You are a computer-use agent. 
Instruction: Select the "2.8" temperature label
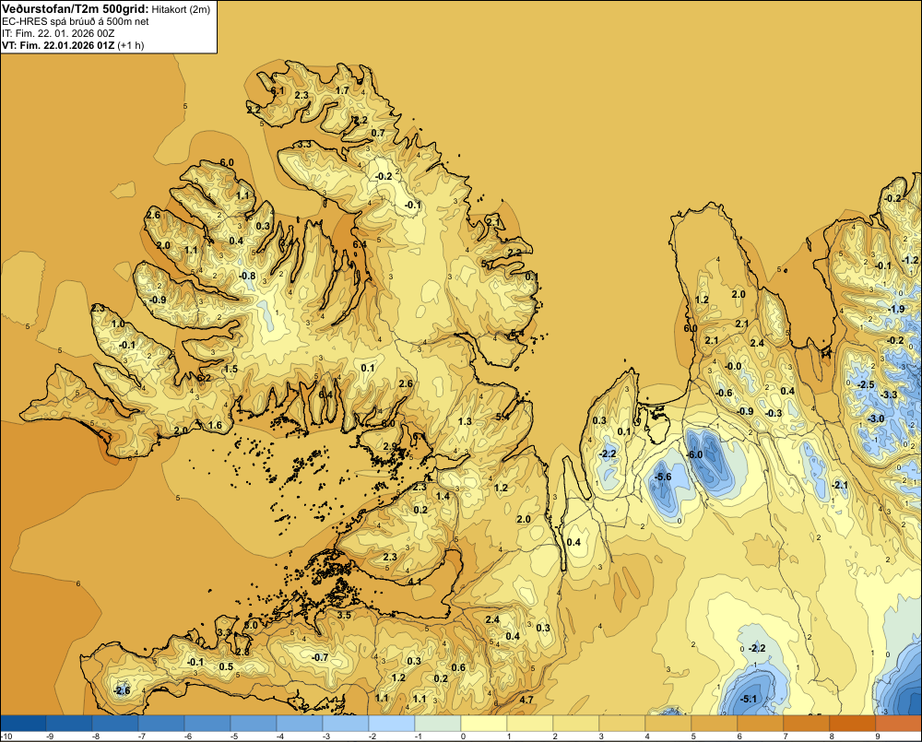point(242,652)
